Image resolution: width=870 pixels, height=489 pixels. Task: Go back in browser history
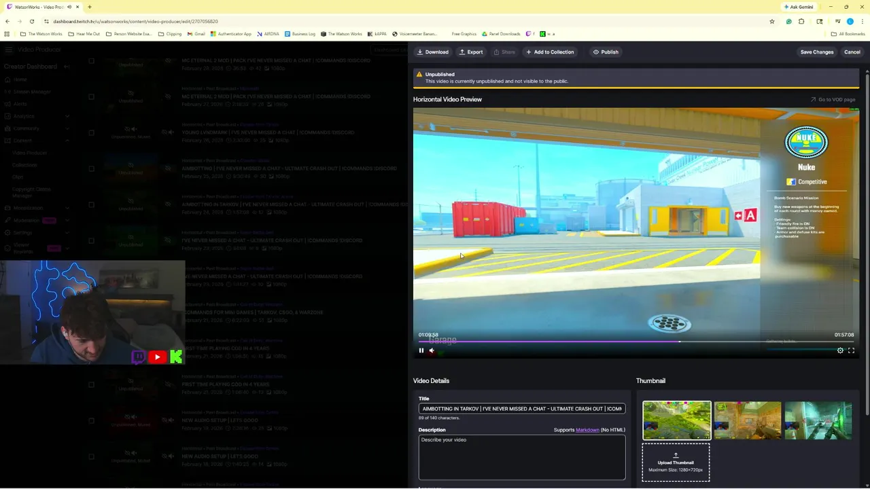coord(7,21)
